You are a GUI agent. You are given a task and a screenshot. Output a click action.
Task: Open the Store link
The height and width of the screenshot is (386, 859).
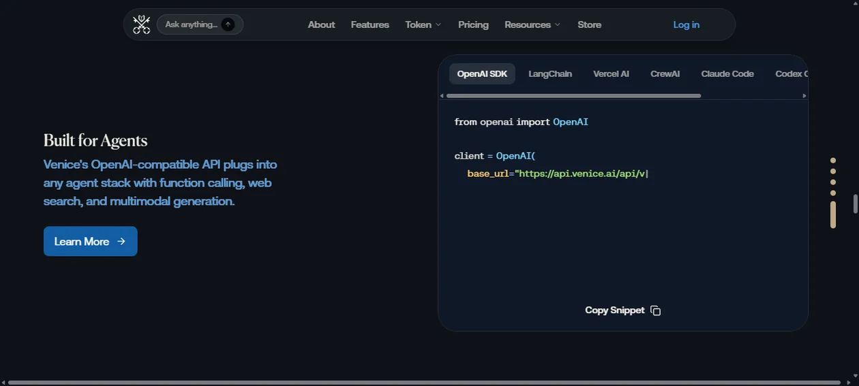pos(589,25)
